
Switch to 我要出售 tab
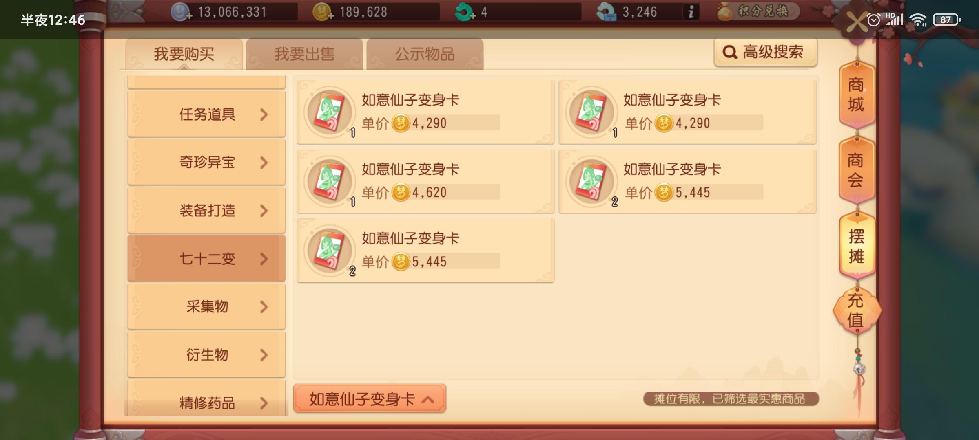(x=304, y=54)
